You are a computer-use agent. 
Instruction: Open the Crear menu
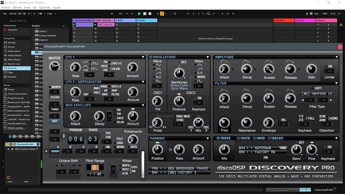(27, 7)
